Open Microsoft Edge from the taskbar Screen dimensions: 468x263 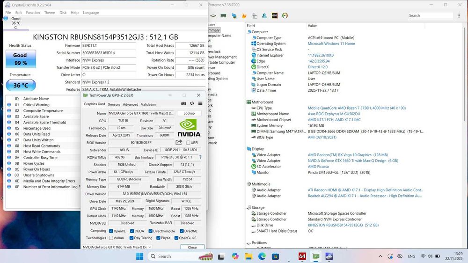point(262,256)
